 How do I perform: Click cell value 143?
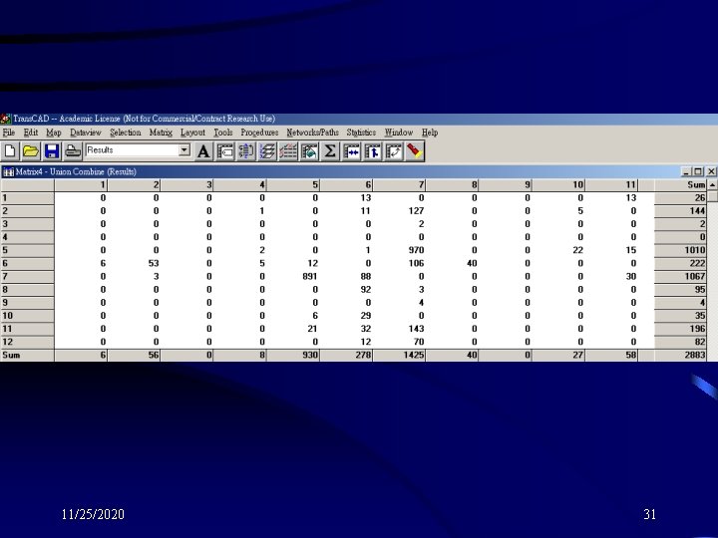click(416, 329)
